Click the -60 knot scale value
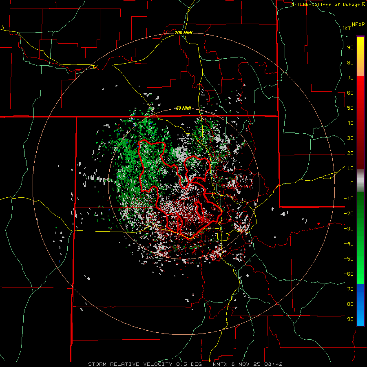The height and width of the screenshot is (367, 367). point(349,274)
